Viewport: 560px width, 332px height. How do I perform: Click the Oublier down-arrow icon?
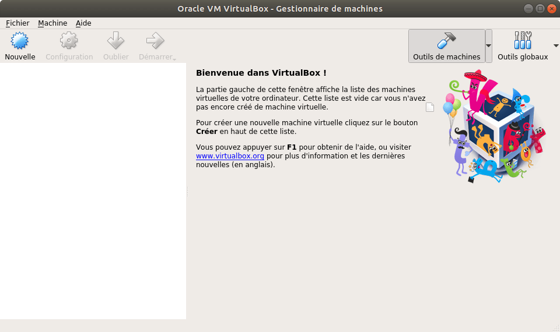[116, 41]
